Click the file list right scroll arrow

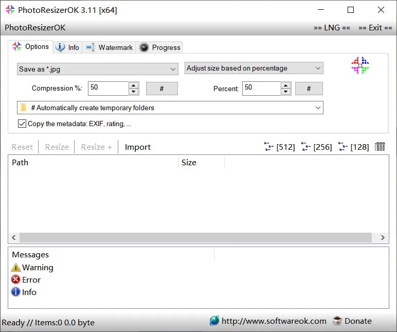point(383,237)
